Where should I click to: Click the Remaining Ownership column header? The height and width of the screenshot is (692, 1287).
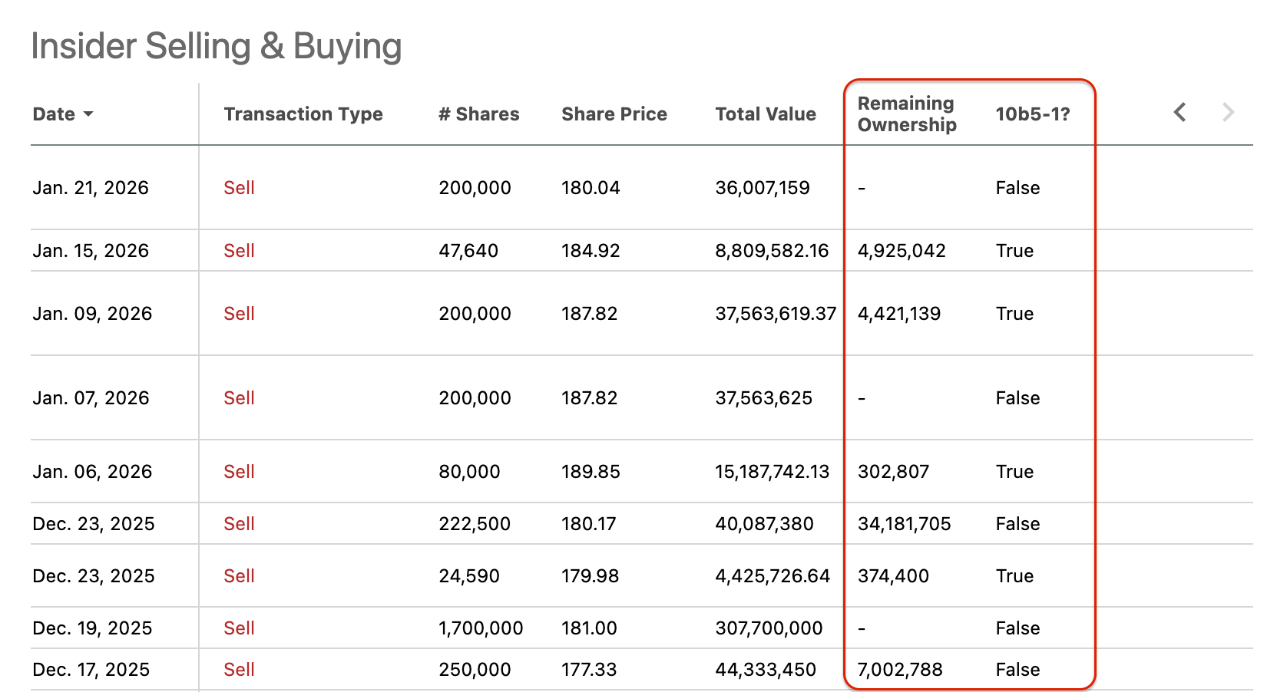(906, 114)
